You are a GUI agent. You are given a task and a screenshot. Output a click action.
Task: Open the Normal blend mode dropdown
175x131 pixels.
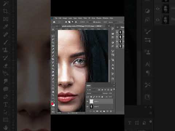(x=94, y=94)
